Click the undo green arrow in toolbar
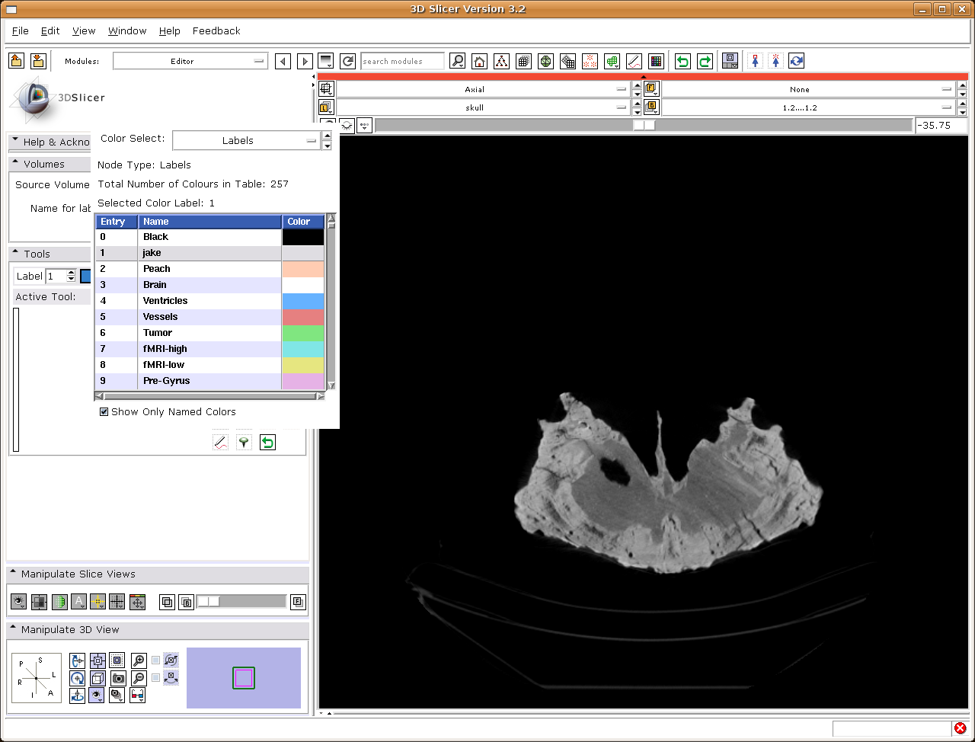975x742 pixels. (x=683, y=61)
